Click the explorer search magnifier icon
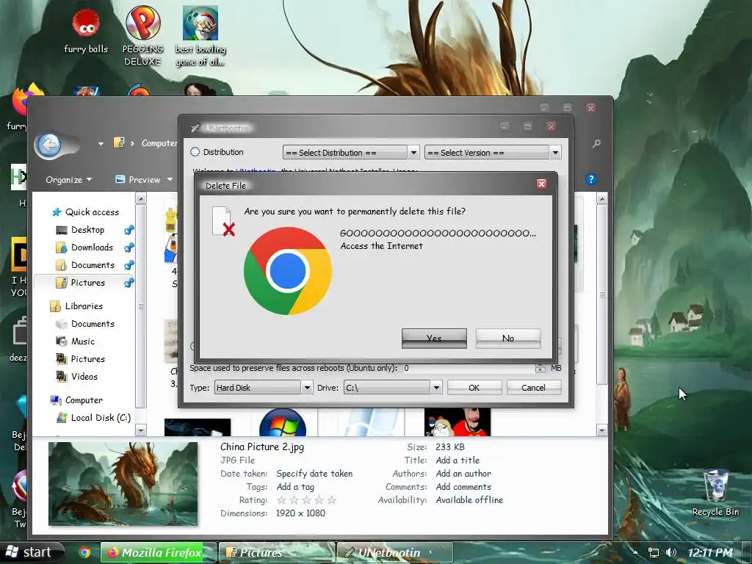This screenshot has width=752, height=564. 596,143
